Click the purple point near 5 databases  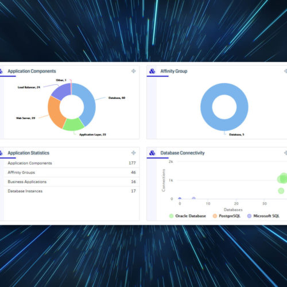[193, 199]
